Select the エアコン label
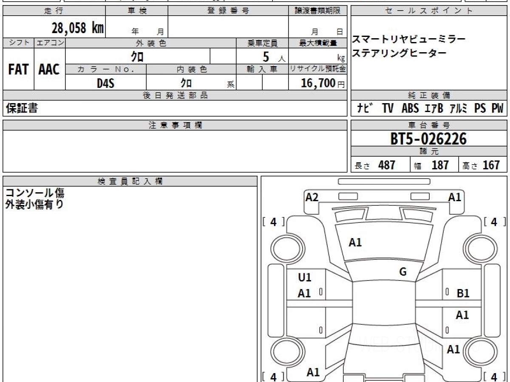 [50, 43]
